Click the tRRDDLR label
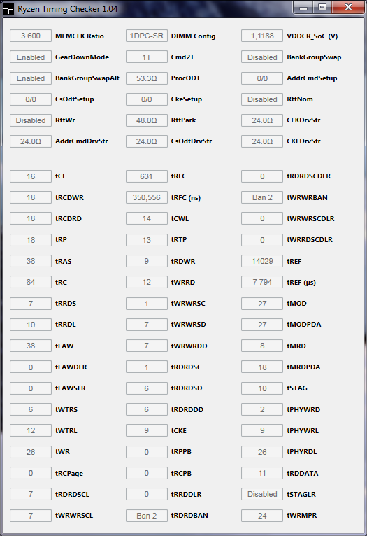Screen dimensions: 367x536 pos(186,494)
